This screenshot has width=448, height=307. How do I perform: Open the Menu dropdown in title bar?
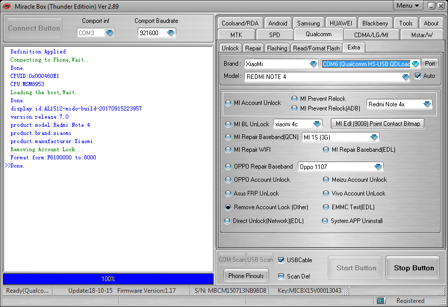pos(408,6)
